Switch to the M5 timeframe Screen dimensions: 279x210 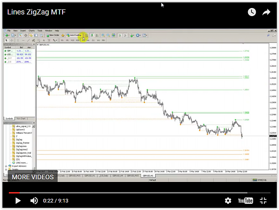(x=67, y=40)
